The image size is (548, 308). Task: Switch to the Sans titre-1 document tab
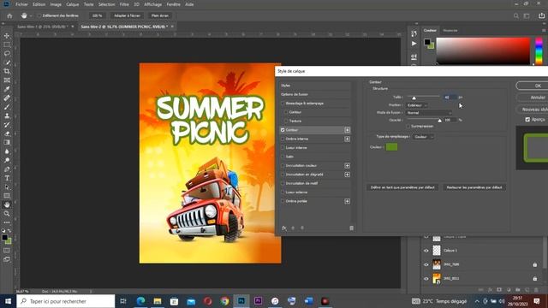(43, 27)
